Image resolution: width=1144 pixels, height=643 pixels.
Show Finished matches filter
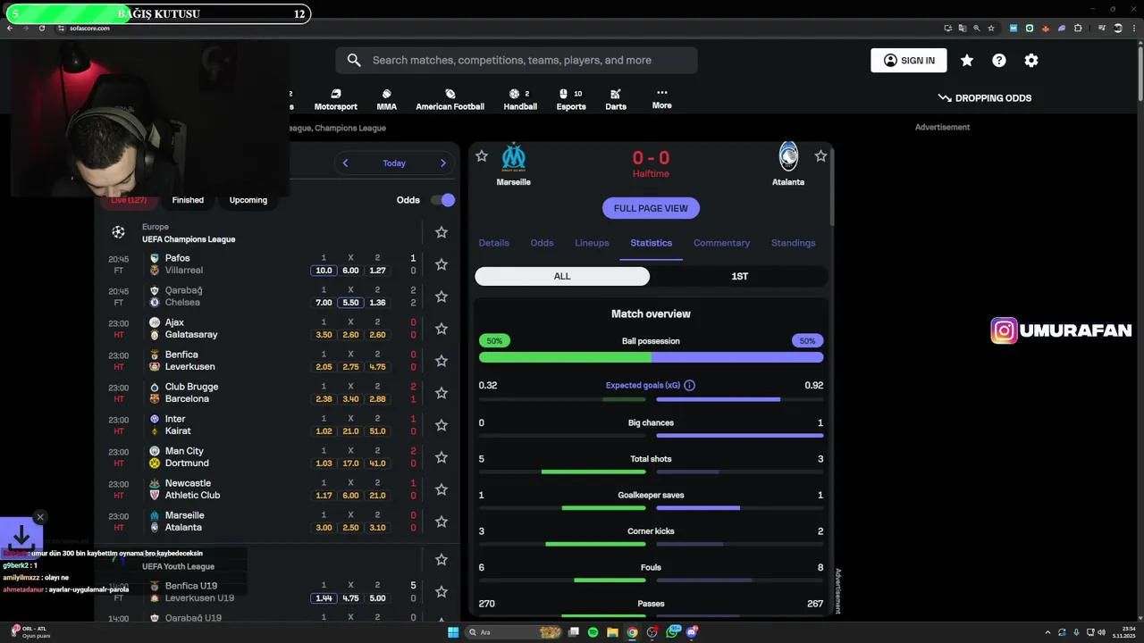tap(188, 200)
